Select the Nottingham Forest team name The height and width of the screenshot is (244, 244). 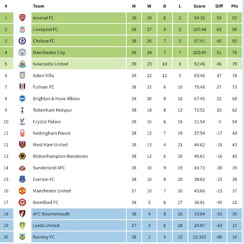[x=52, y=133]
